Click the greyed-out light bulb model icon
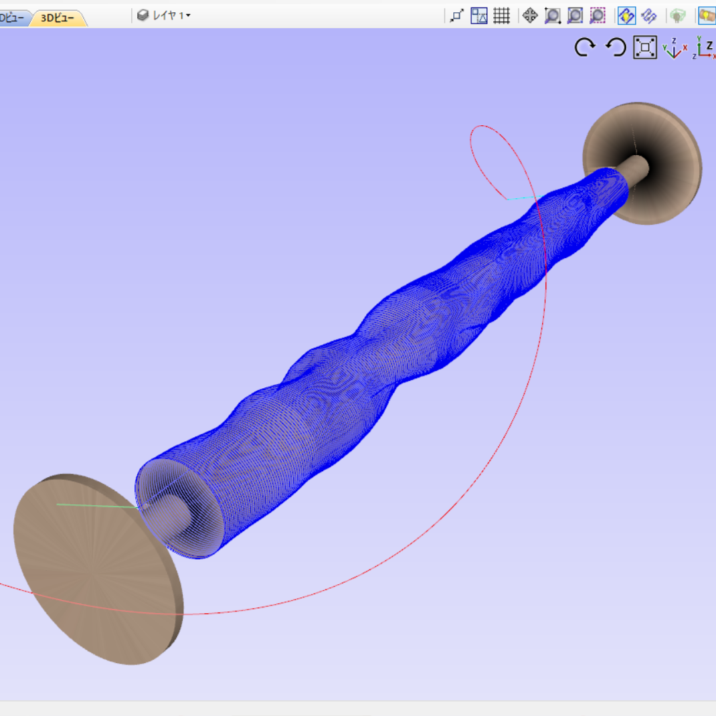 click(678, 16)
